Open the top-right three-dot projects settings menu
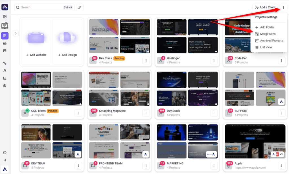 tap(283, 7)
